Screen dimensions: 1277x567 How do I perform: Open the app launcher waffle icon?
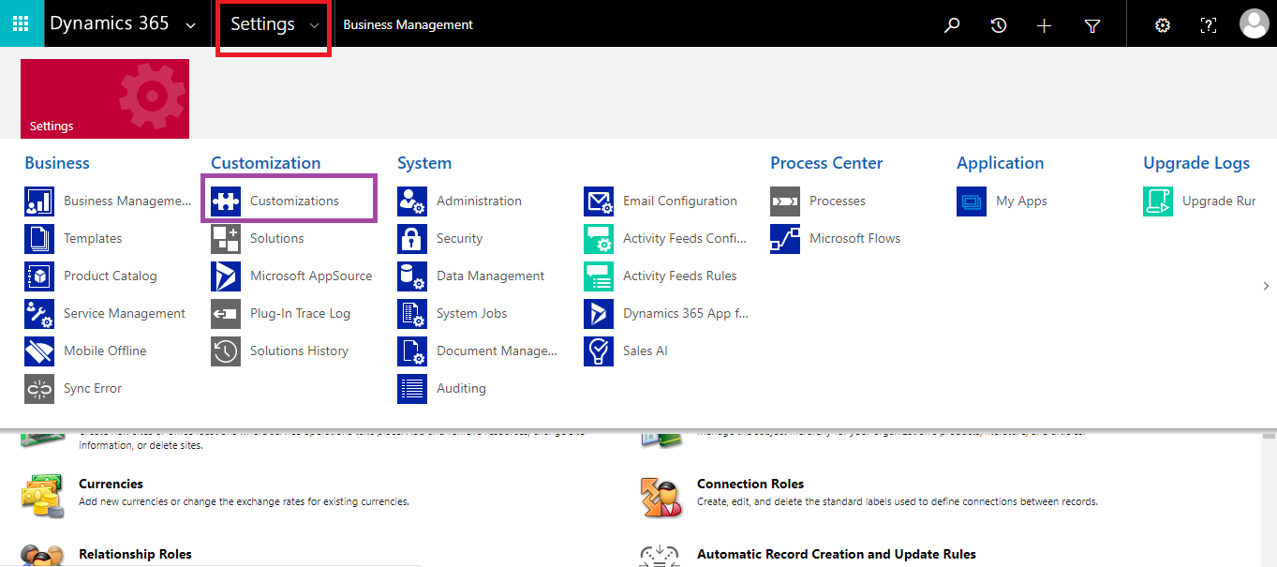coord(21,24)
